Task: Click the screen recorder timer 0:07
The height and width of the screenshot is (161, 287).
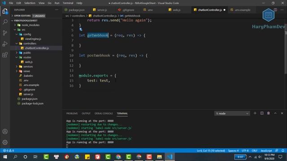Action: (240, 157)
